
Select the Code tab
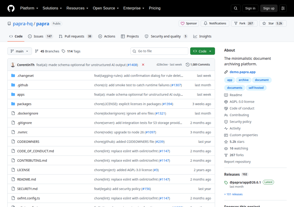coord(16,36)
